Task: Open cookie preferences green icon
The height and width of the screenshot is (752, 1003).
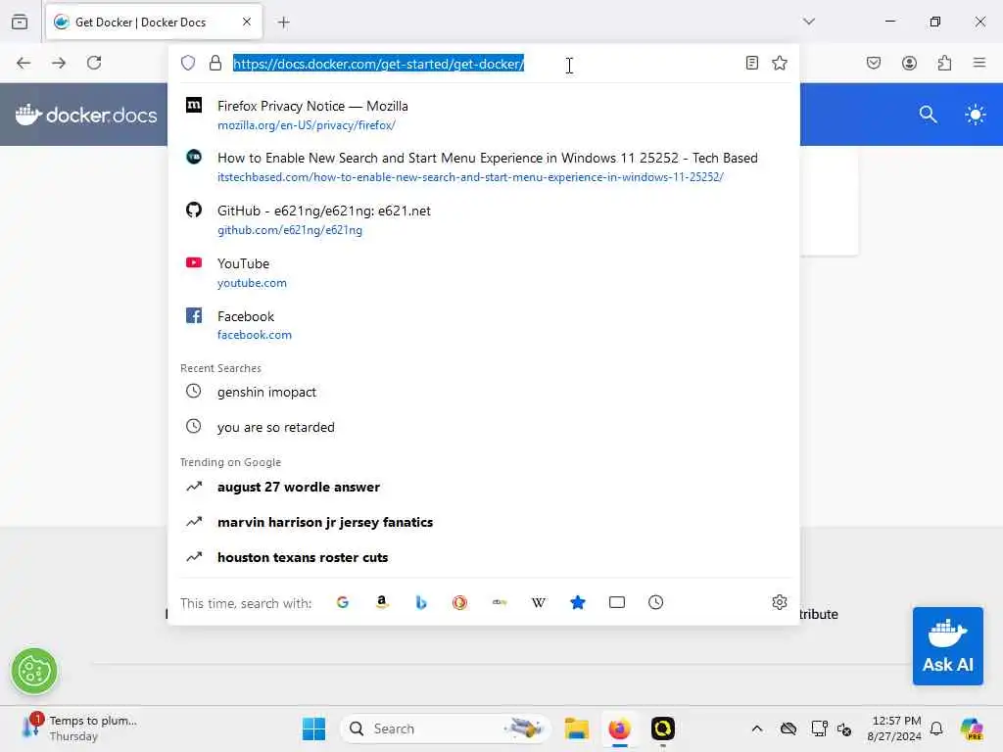Action: coord(34,671)
